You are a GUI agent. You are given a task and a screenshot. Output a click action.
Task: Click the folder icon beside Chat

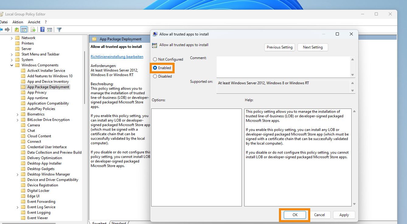(23, 131)
